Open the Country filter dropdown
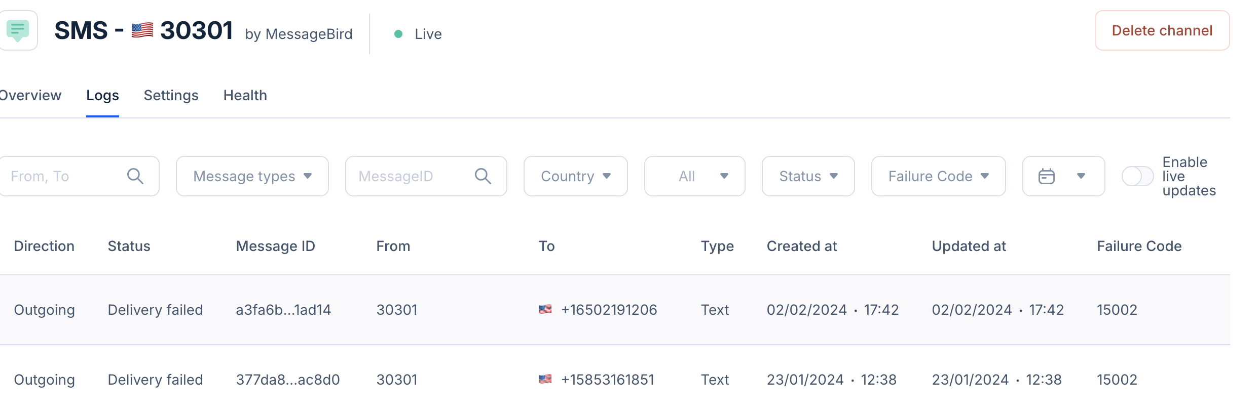1259x414 pixels. (575, 176)
